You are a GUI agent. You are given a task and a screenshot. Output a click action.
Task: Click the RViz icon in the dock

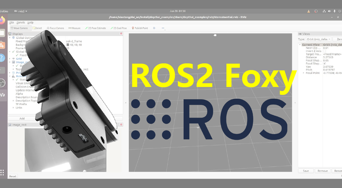(x=3, y=95)
